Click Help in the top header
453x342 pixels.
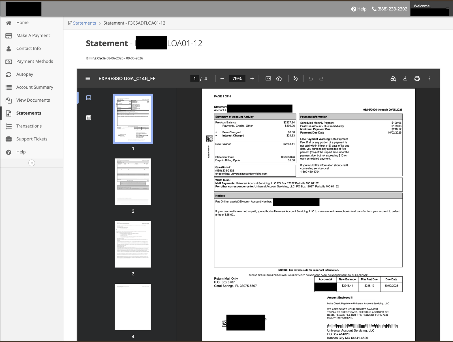coord(359,9)
